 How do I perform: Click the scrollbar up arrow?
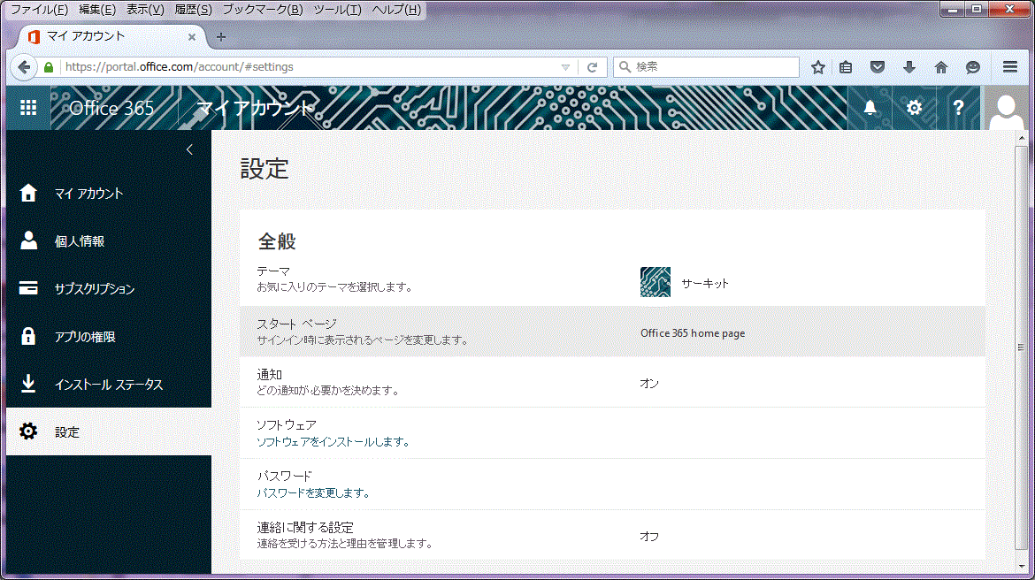pyautogui.click(x=1022, y=138)
